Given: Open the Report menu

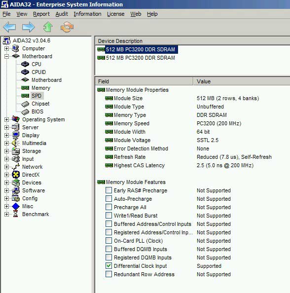Looking at the screenshot, I should tap(41, 14).
